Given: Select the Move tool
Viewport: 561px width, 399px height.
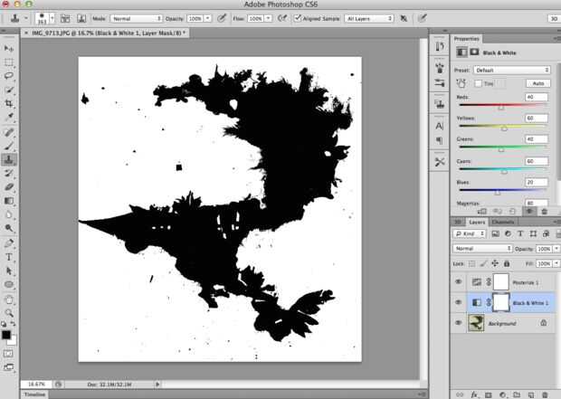Looking at the screenshot, I should 9,48.
